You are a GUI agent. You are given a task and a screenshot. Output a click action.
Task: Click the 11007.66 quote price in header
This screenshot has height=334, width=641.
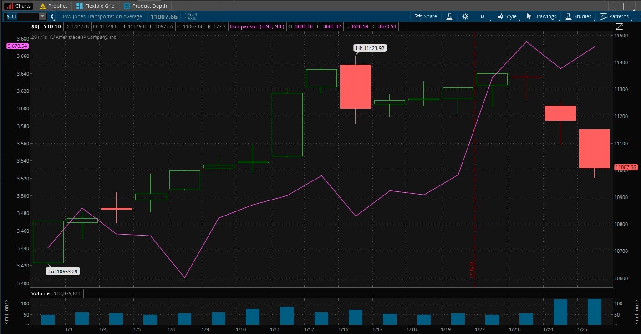[x=164, y=16]
